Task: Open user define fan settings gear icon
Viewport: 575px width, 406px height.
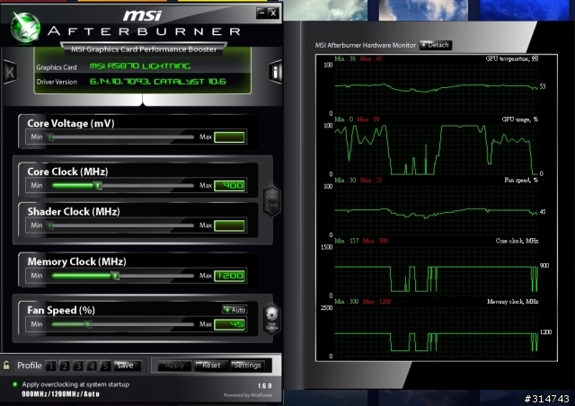Action: tap(271, 319)
